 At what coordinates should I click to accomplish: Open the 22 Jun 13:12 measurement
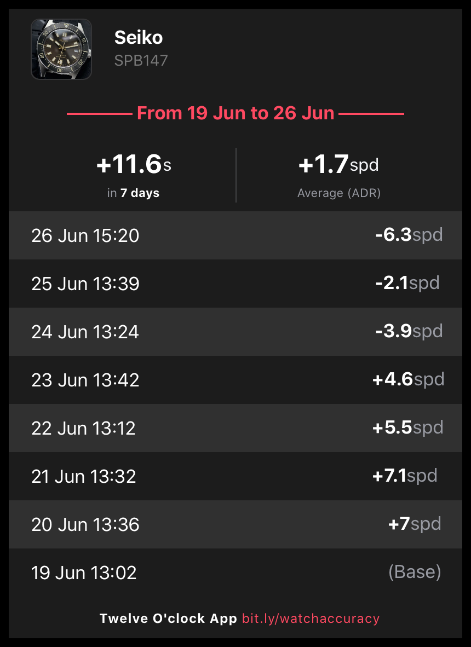coord(83,428)
